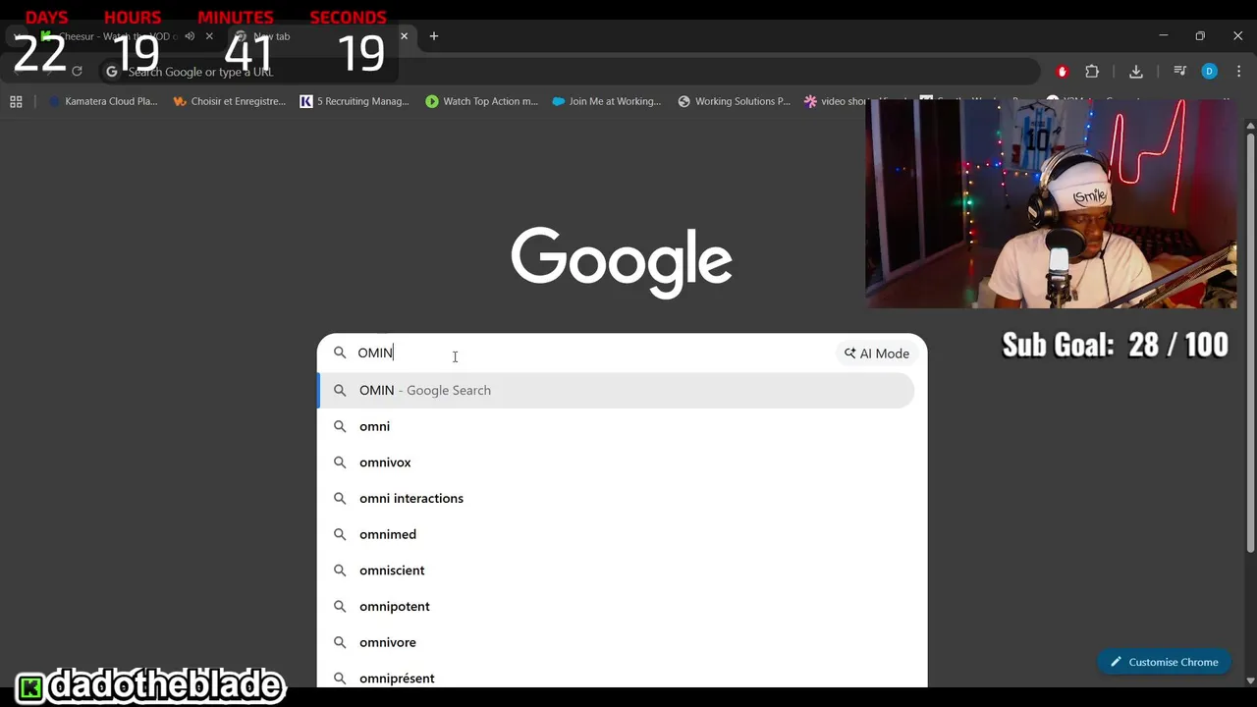Select the 'omnipotent' suggestion
Viewport: 1257px width, 707px height.
(617, 606)
